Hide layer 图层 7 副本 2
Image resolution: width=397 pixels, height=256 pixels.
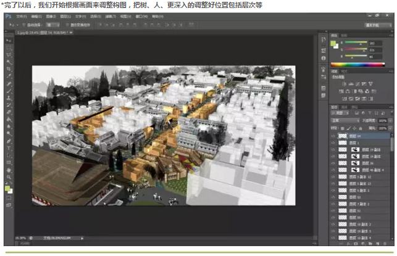coord(333,204)
